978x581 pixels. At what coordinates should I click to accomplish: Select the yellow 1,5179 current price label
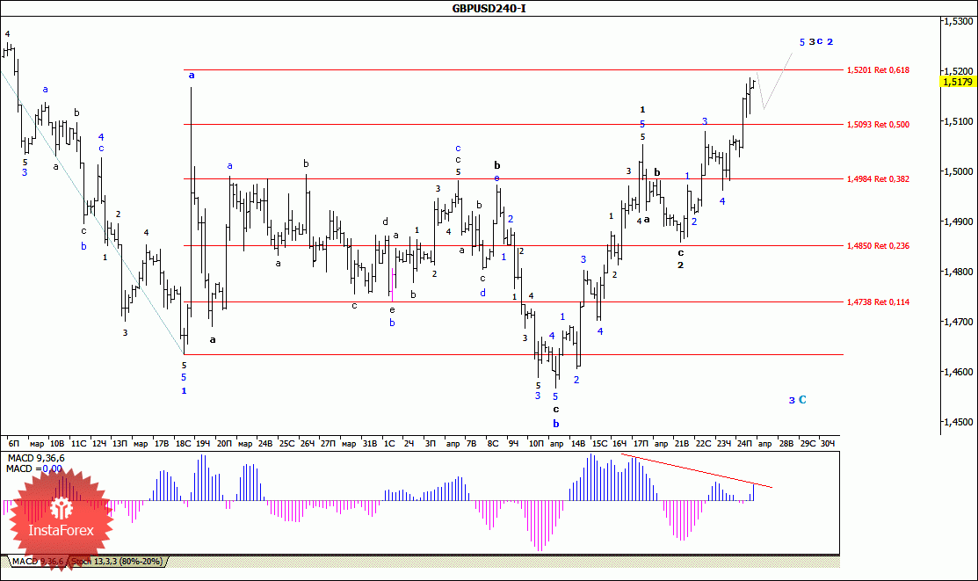pos(958,82)
